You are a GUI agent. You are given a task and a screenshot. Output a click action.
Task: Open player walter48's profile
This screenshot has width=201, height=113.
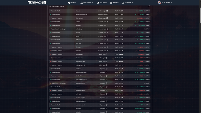(x=79, y=50)
